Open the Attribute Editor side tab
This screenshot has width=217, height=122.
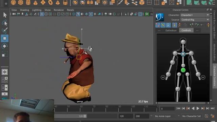[x=214, y=52]
